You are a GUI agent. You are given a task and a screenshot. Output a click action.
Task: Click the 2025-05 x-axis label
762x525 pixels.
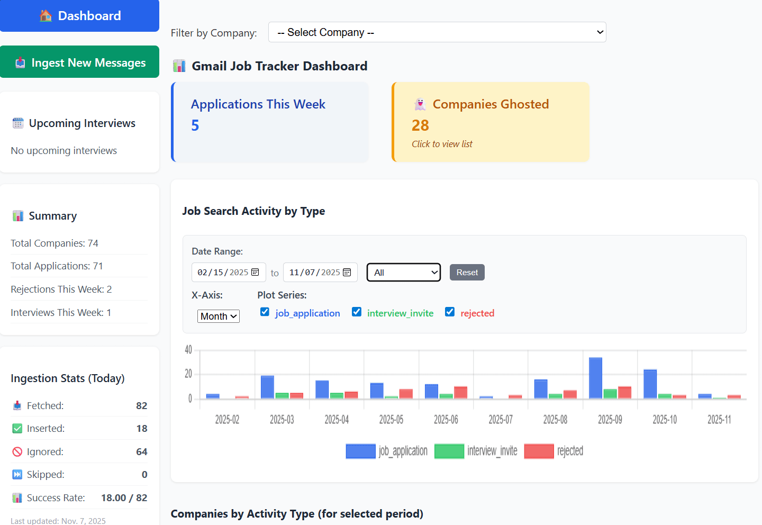click(392, 420)
